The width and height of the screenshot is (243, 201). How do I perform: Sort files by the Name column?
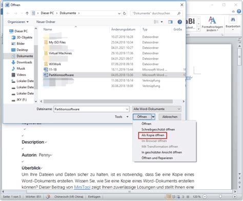[48, 29]
